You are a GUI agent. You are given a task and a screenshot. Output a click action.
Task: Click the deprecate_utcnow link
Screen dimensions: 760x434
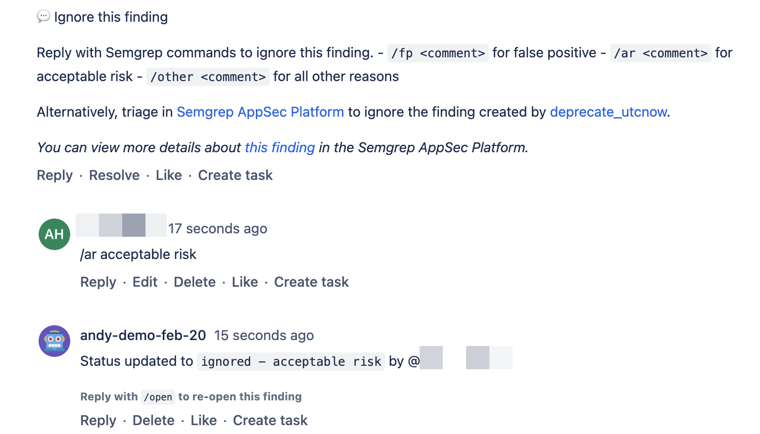[x=608, y=112]
